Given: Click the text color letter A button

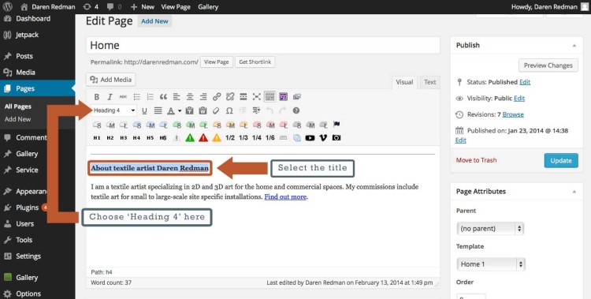Looking at the screenshot, I should click(171, 110).
